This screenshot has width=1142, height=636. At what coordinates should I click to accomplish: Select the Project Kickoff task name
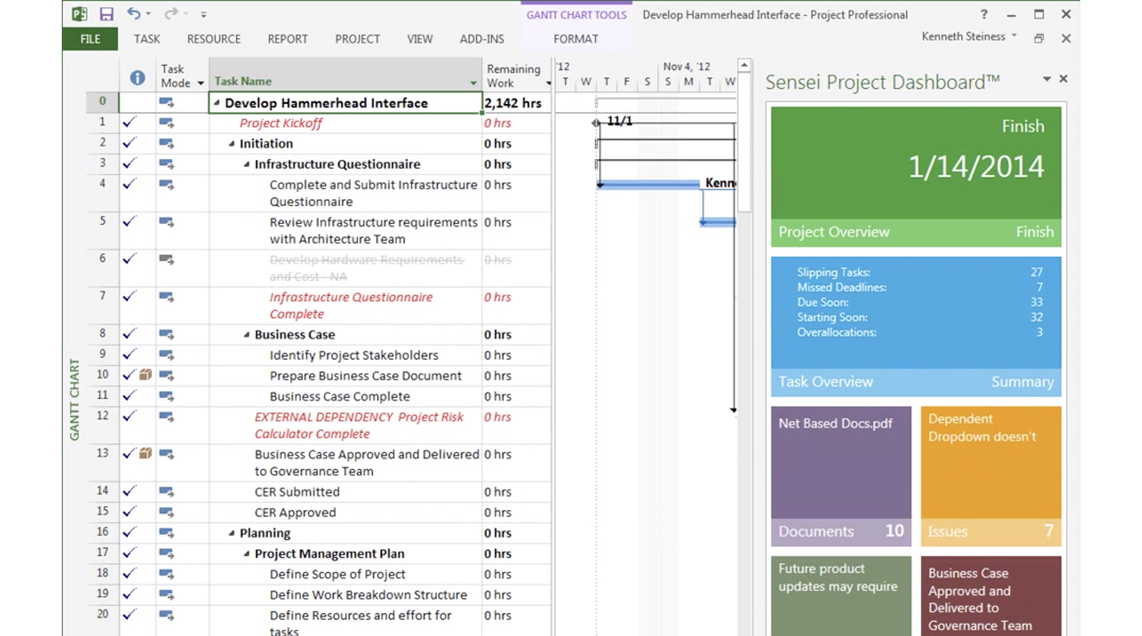coord(281,123)
